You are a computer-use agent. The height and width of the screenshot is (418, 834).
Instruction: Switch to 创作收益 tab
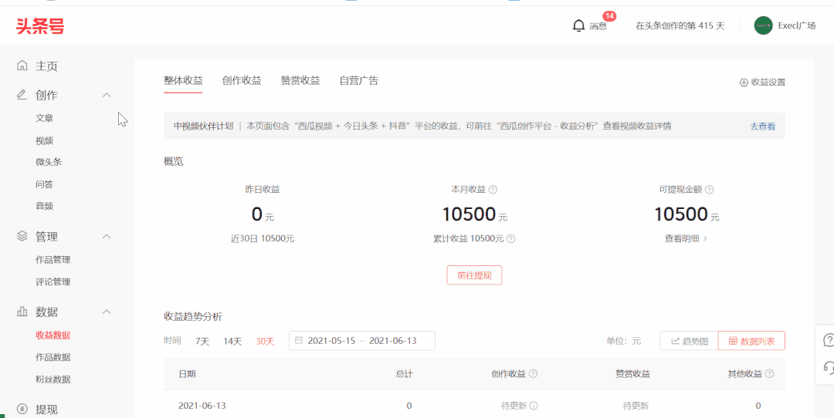(x=242, y=81)
